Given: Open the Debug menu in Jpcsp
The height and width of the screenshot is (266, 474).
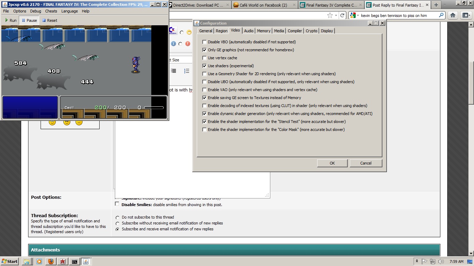Looking at the screenshot, I should [x=35, y=11].
